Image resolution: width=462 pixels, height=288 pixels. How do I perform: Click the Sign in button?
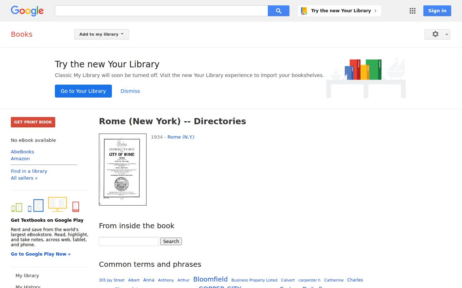pyautogui.click(x=437, y=11)
